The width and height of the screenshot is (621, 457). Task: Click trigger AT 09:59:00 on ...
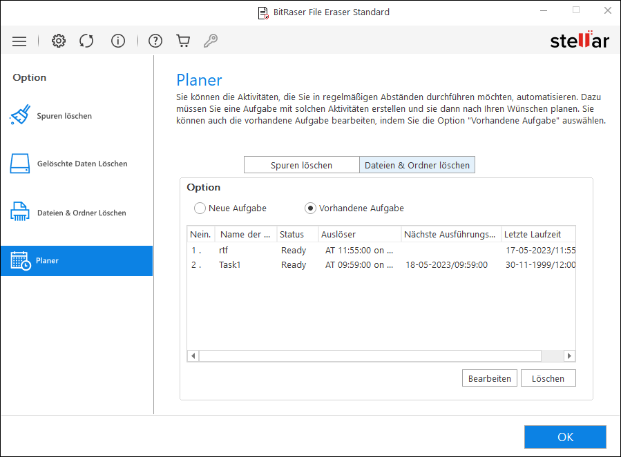coord(359,264)
